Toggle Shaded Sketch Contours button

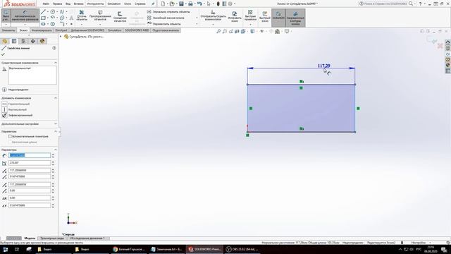295,18
